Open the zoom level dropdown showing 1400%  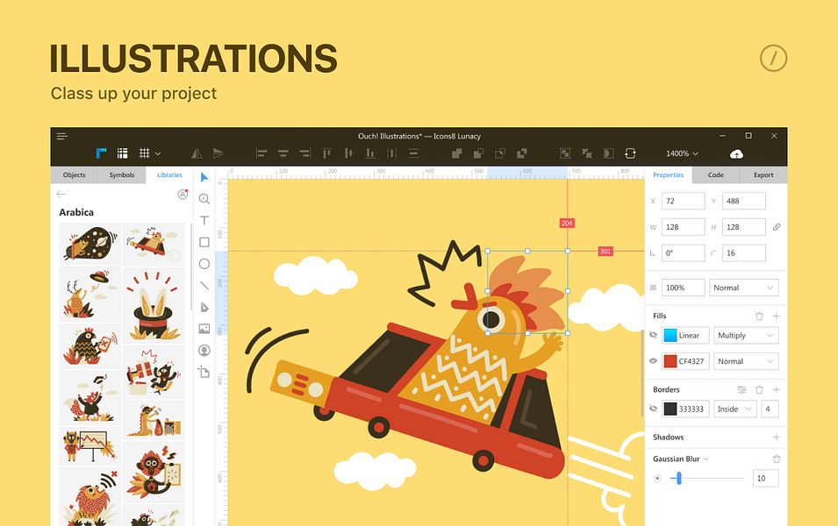pos(681,153)
